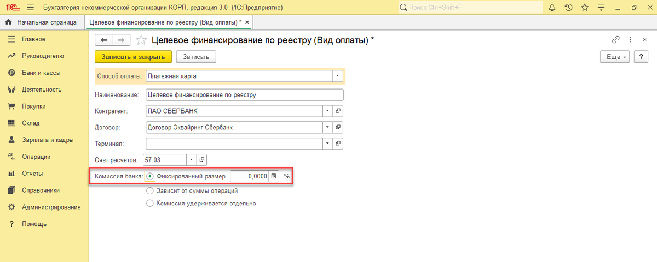Viewport: 657px width, 262px height.
Task: Click the Записать button
Action: pyautogui.click(x=196, y=57)
